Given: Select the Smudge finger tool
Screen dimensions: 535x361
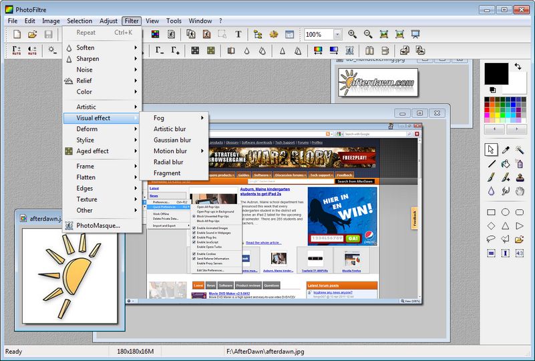Looking at the screenshot, I should (x=506, y=191).
